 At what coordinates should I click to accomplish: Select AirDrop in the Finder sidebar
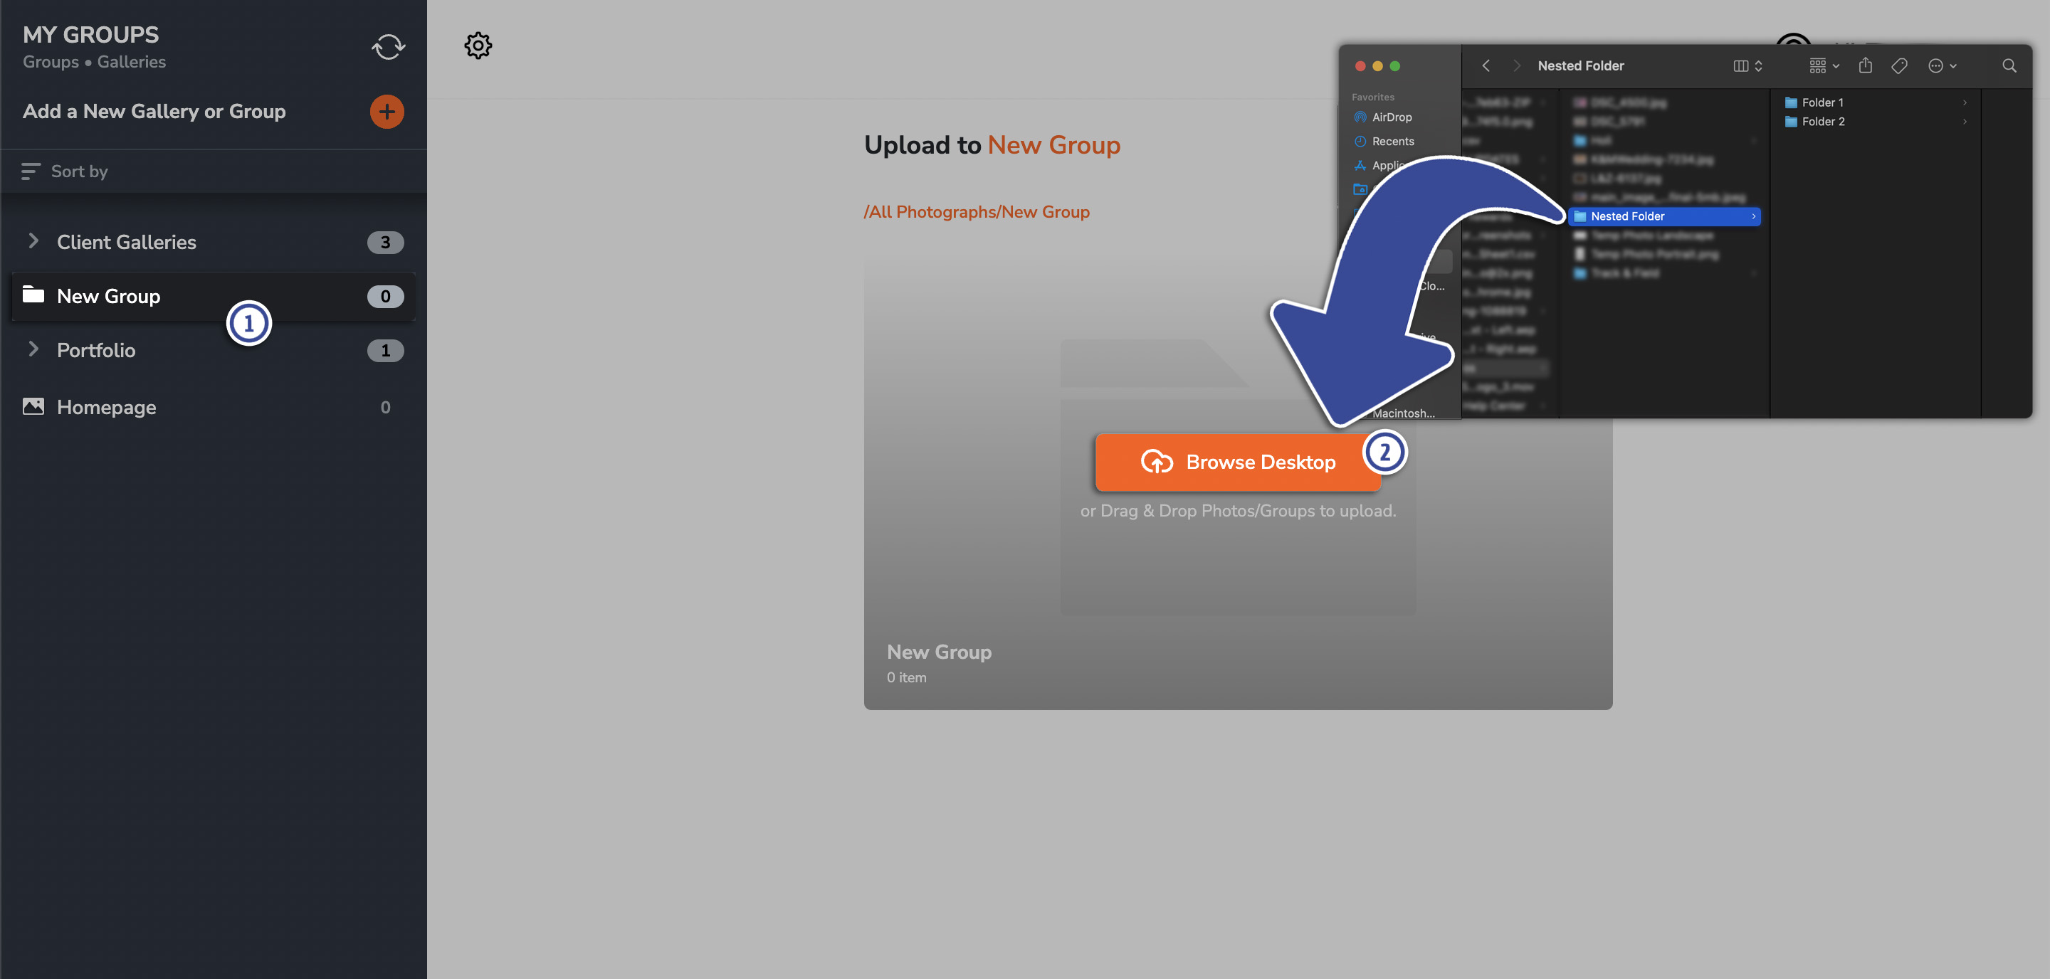click(x=1390, y=117)
